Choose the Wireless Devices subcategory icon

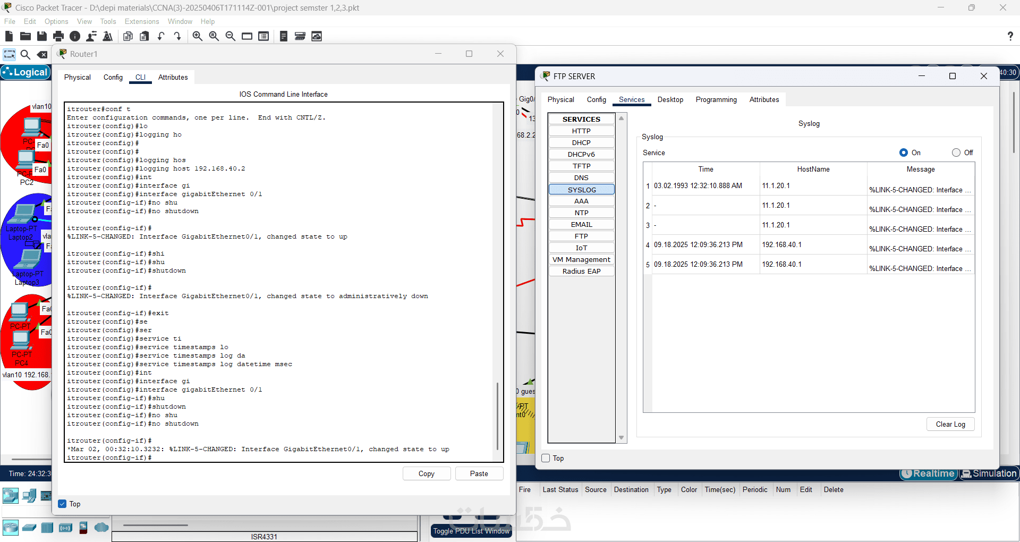point(65,528)
